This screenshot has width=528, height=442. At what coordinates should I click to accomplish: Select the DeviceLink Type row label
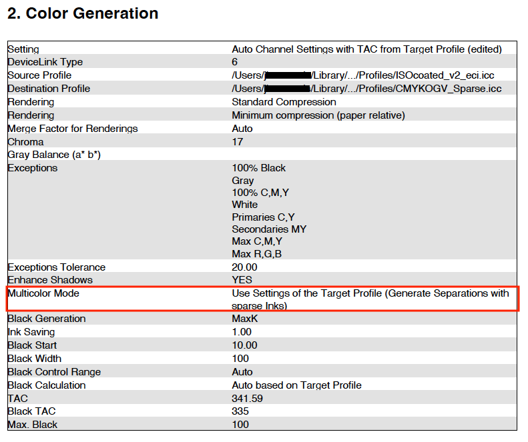click(x=45, y=62)
